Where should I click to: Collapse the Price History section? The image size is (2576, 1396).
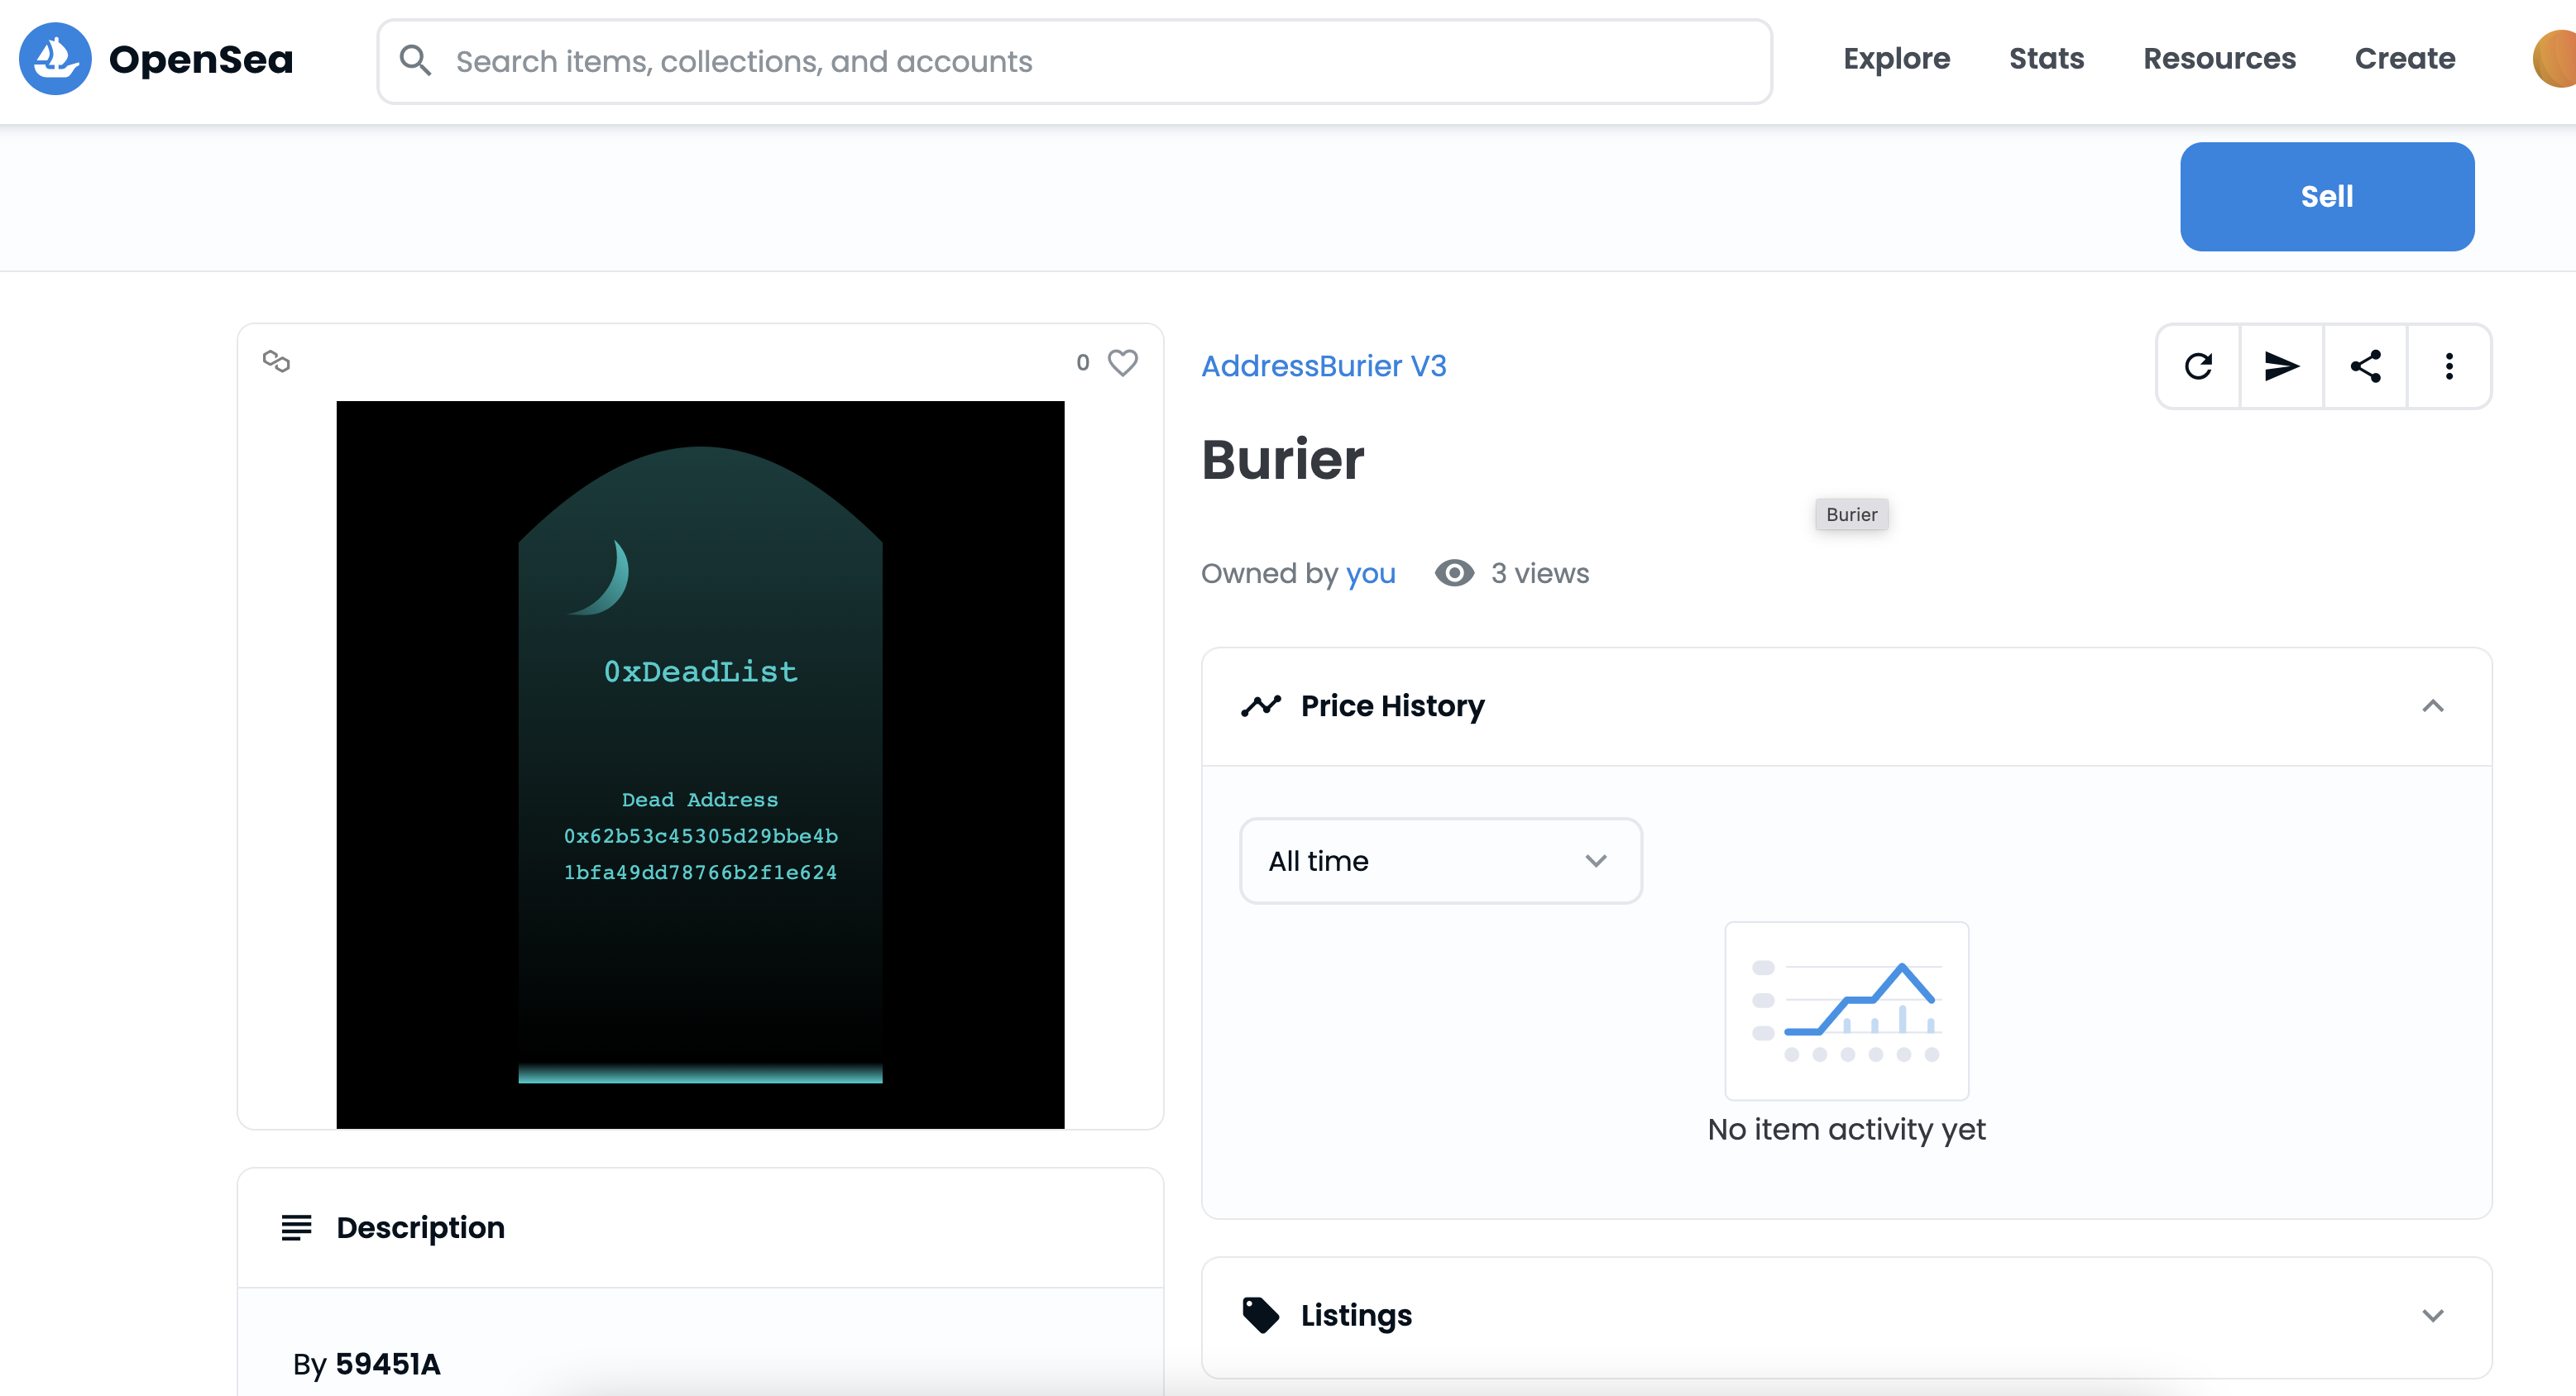2432,706
